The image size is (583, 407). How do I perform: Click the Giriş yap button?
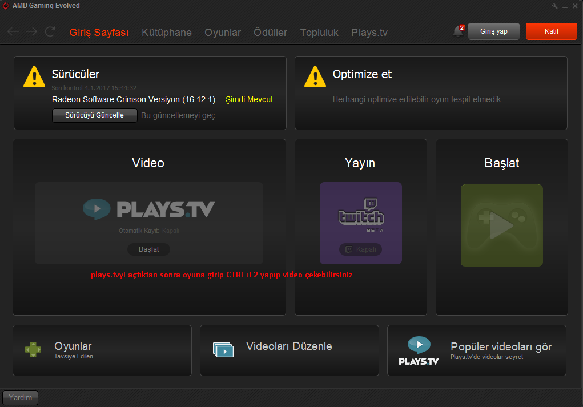(x=494, y=31)
